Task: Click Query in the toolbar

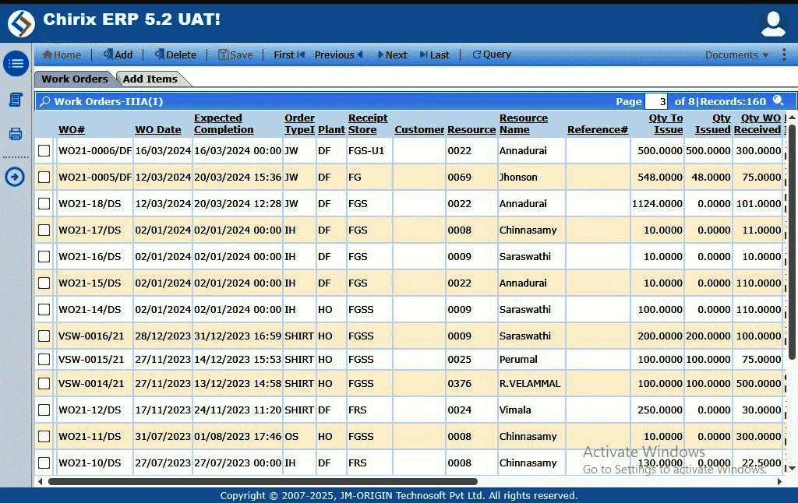Action: point(492,55)
